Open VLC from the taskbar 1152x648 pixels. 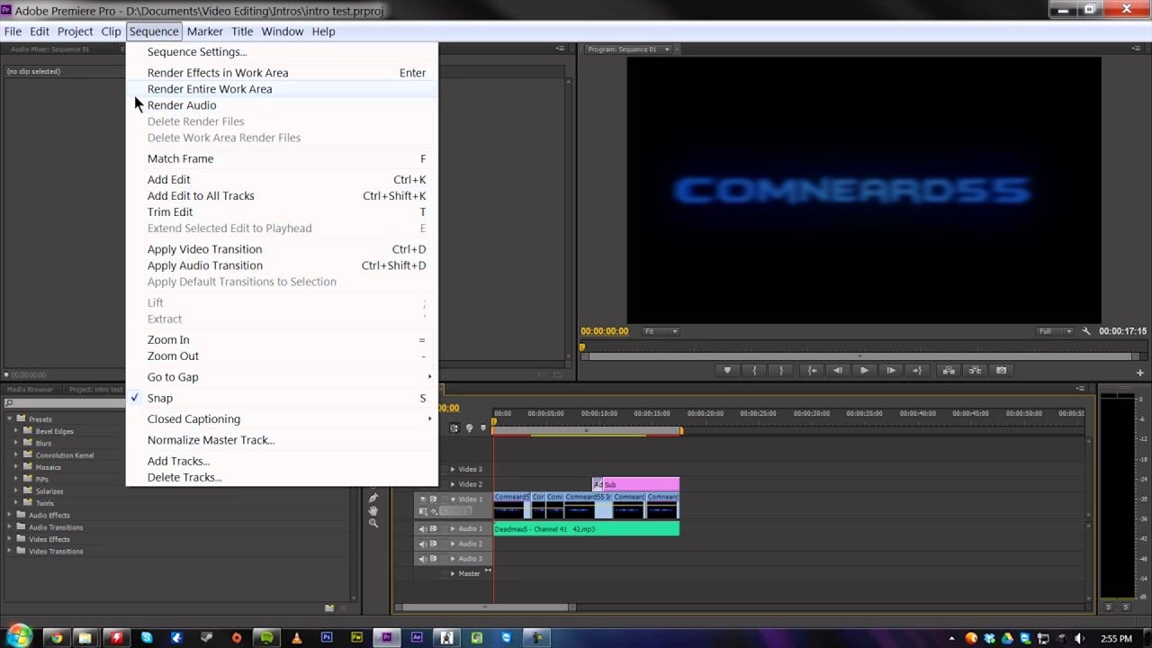tap(296, 638)
